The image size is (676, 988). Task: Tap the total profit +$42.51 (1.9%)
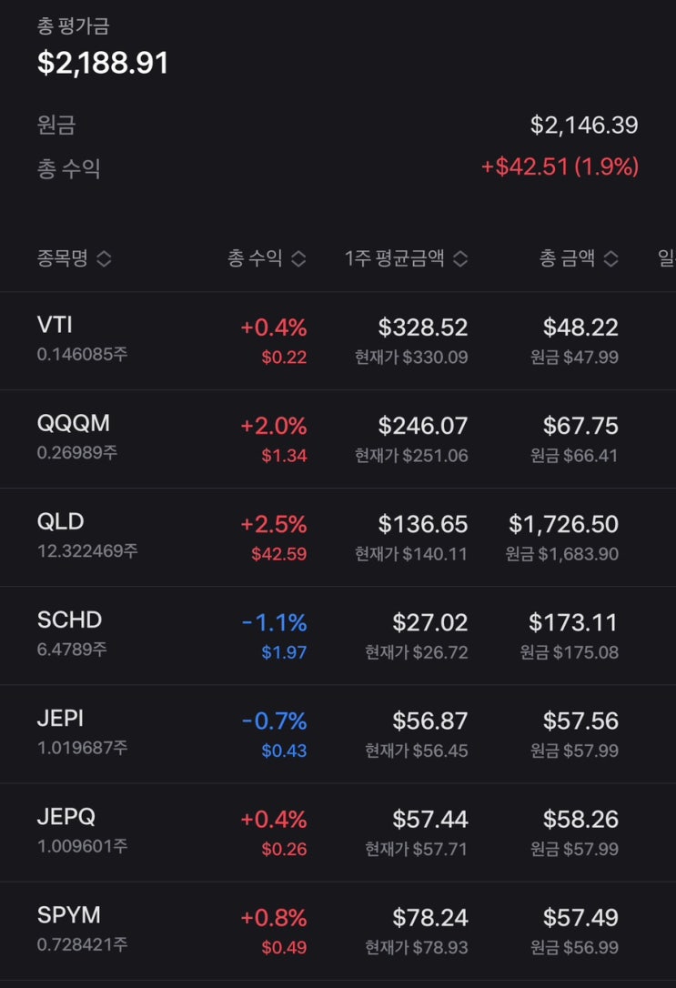click(x=560, y=167)
